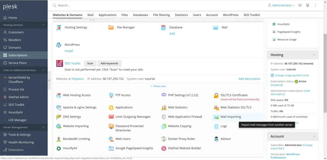327x160 pixels.
Task: Click the Suspend subscription link
Action: (277, 85)
